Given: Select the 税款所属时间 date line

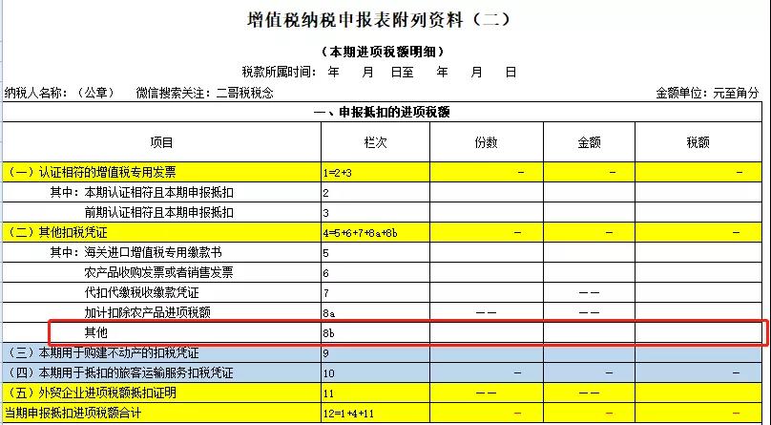Looking at the screenshot, I should coord(379,72).
